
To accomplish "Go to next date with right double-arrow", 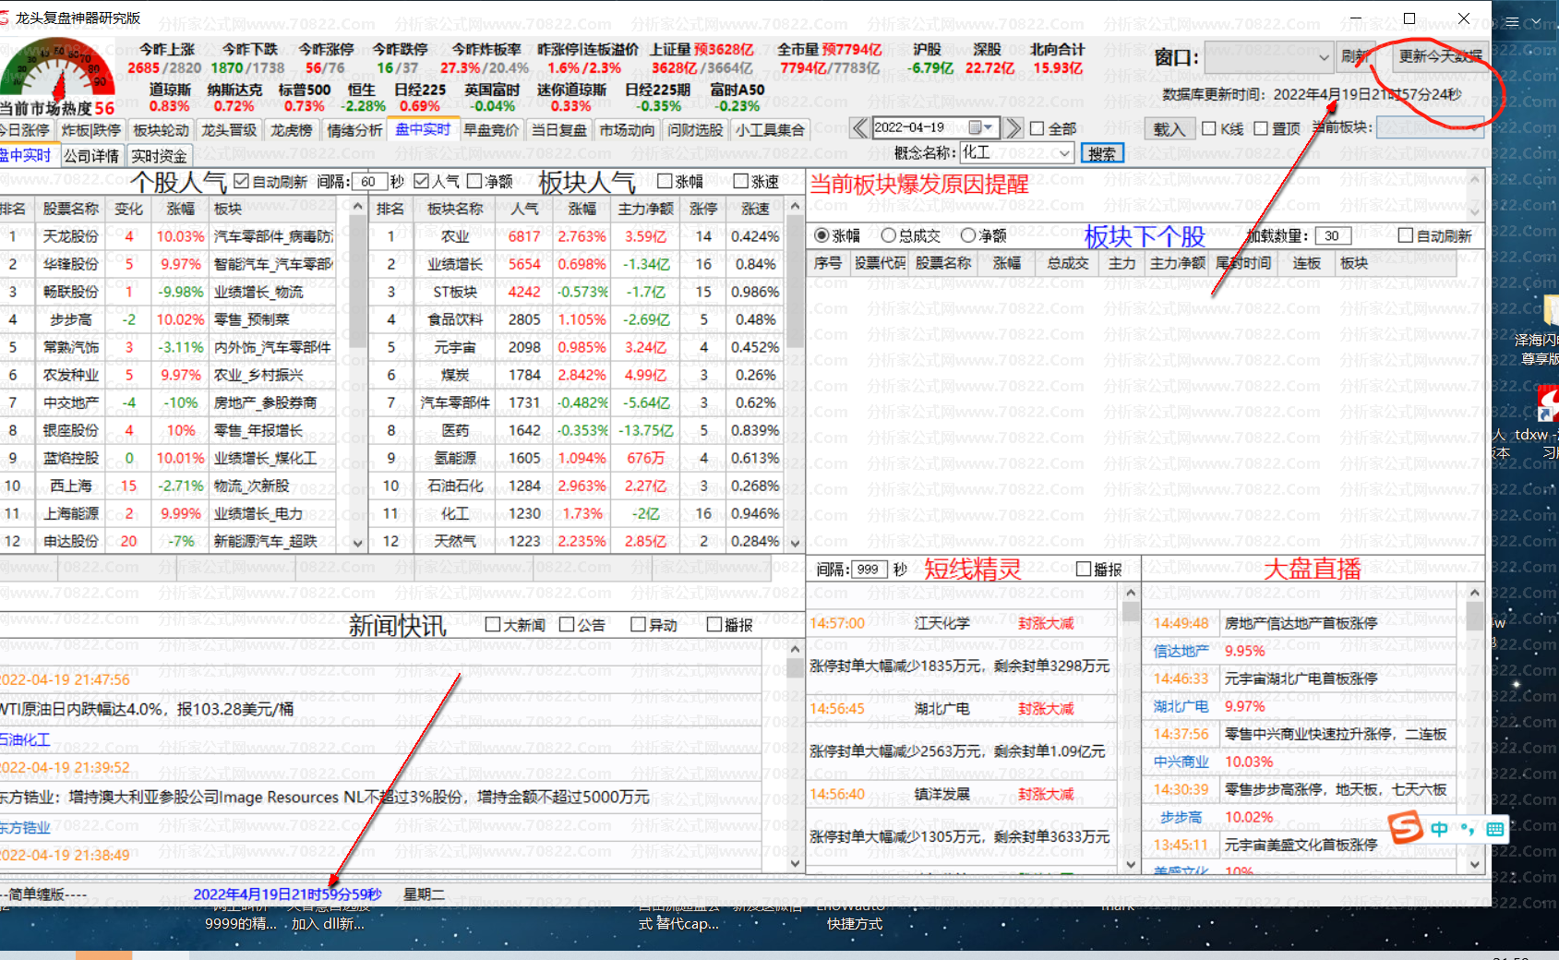I will (x=1013, y=127).
